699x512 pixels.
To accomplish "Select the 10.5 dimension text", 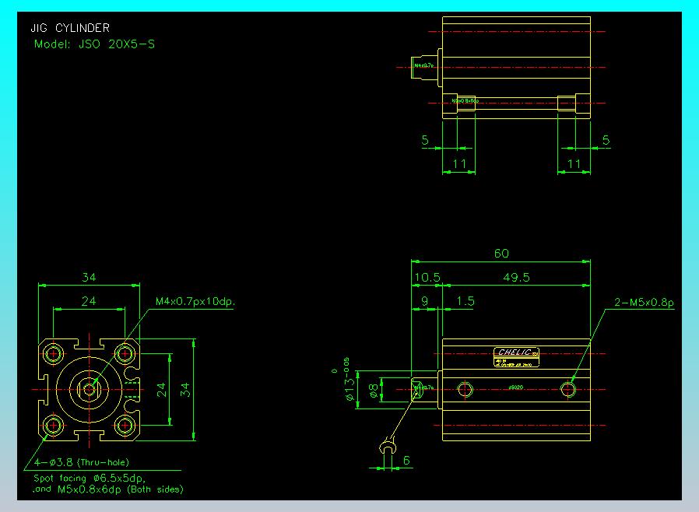I will tap(427, 278).
